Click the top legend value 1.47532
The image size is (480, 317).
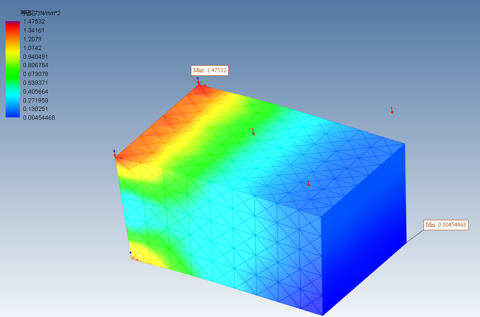(x=34, y=22)
